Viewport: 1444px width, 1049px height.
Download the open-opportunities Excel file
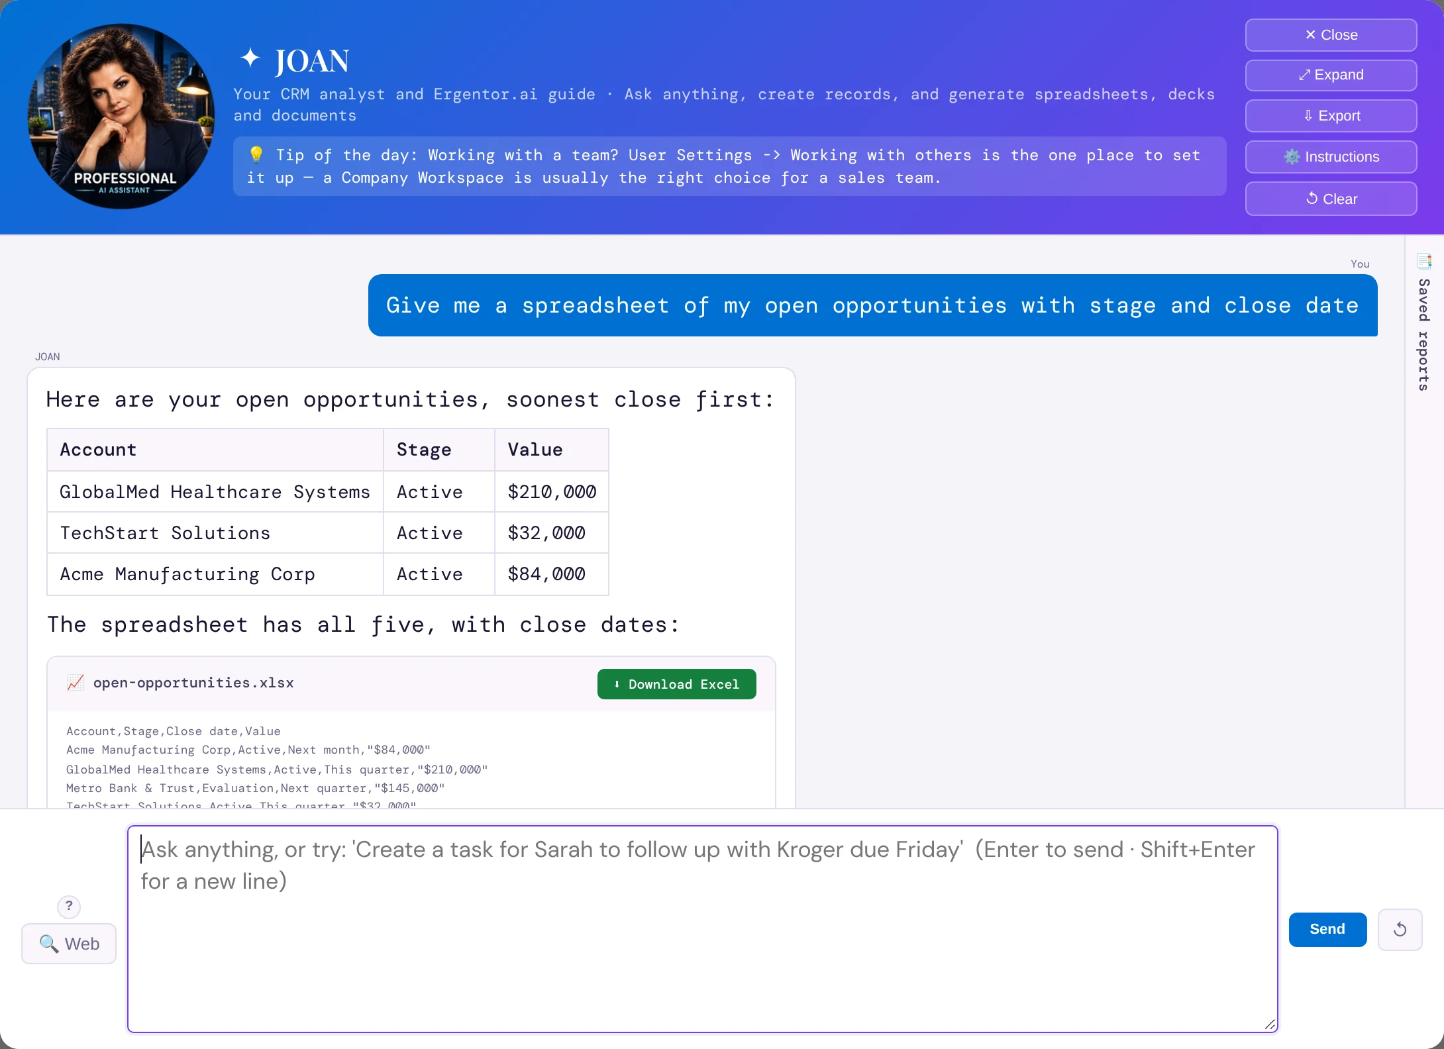pyautogui.click(x=676, y=684)
